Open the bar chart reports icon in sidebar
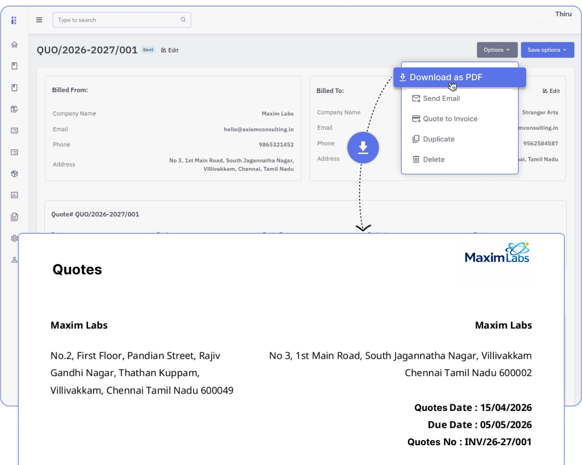 coord(15,195)
